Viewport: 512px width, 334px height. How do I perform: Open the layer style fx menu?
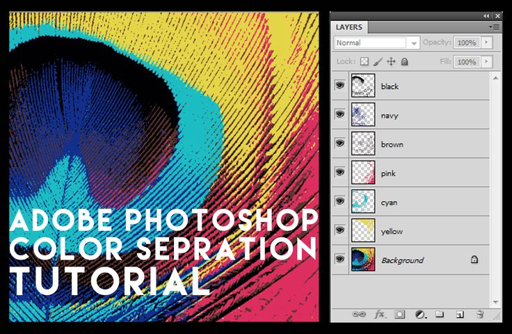380,314
